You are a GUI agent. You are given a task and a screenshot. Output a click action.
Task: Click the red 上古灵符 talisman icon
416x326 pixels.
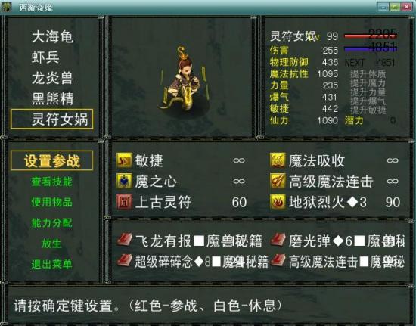point(124,202)
